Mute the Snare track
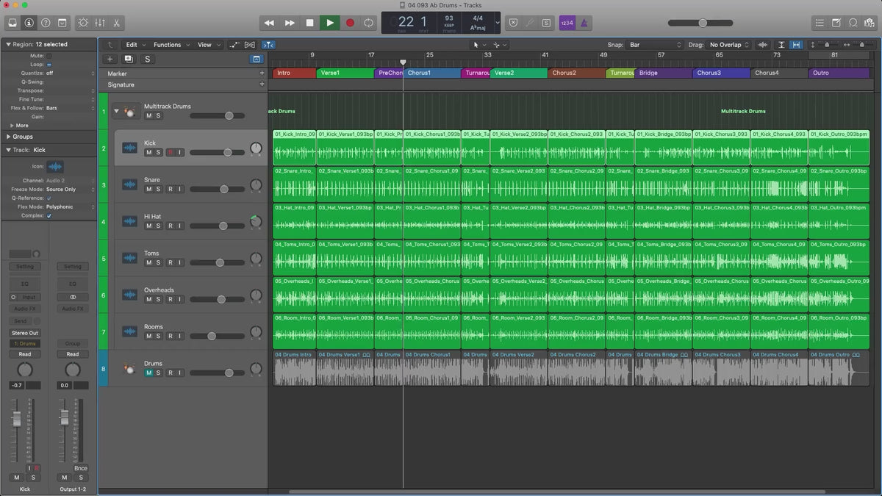The width and height of the screenshot is (882, 496). click(148, 189)
